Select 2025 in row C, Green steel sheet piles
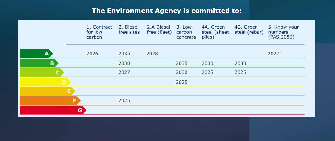Viewport: 335px width, 141px height. [x=207, y=72]
